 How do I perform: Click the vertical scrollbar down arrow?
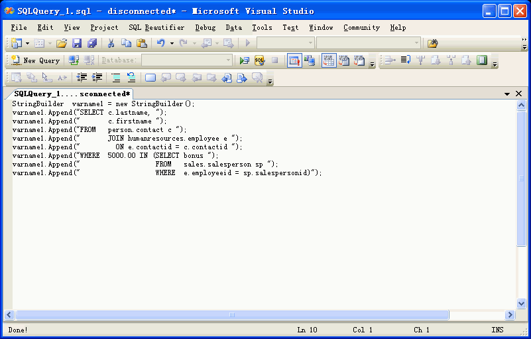tap(521, 303)
